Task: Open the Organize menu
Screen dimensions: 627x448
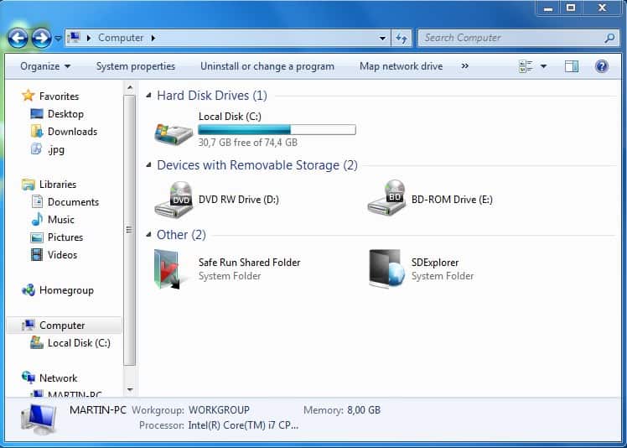Action: (x=45, y=66)
